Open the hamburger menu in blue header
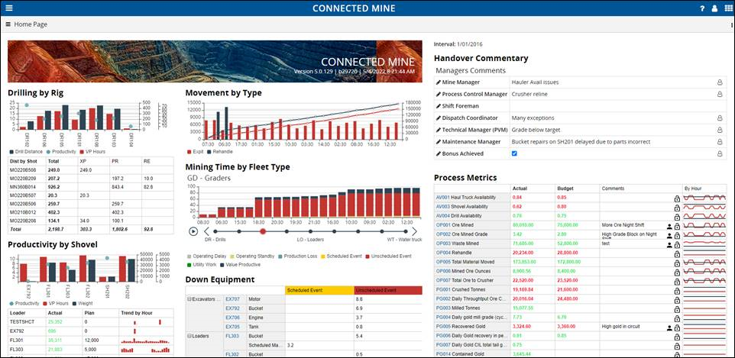This screenshot has width=735, height=358. pyautogui.click(x=8, y=8)
